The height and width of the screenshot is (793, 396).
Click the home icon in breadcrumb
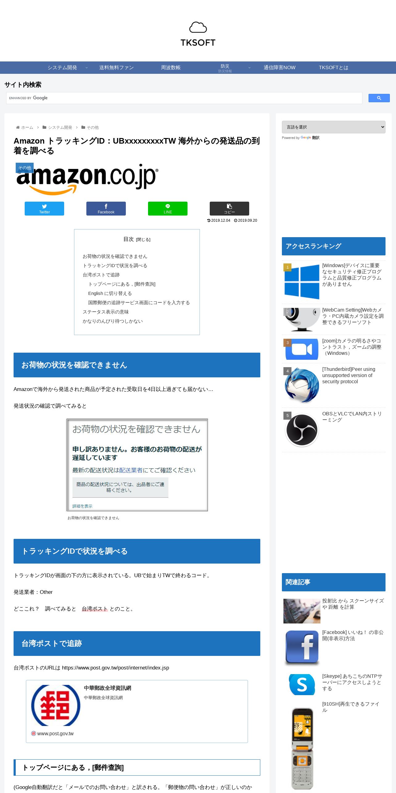click(x=18, y=127)
